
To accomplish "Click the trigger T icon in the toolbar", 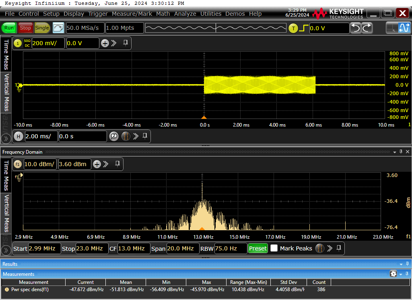I will pyautogui.click(x=293, y=28).
